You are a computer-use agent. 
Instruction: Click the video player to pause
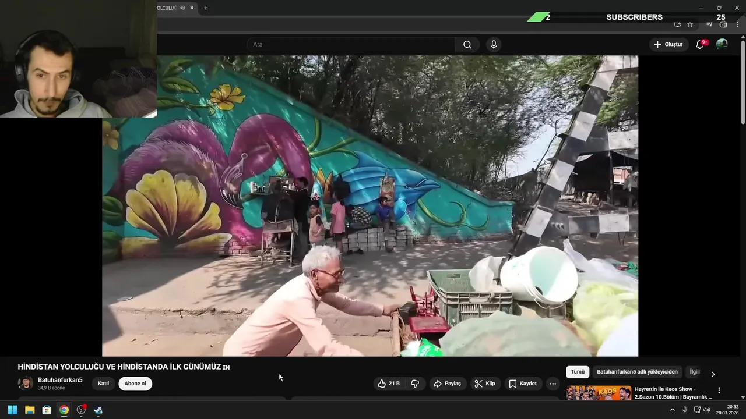pyautogui.click(x=370, y=206)
